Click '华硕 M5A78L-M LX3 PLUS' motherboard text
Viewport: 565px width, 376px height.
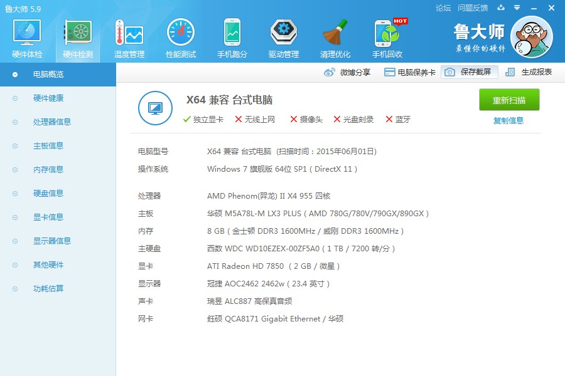(254, 213)
